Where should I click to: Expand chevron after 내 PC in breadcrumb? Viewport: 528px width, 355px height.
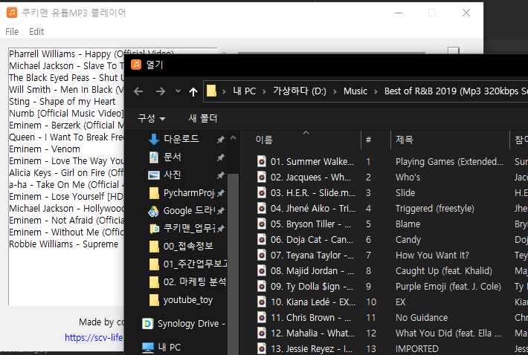[x=264, y=91]
